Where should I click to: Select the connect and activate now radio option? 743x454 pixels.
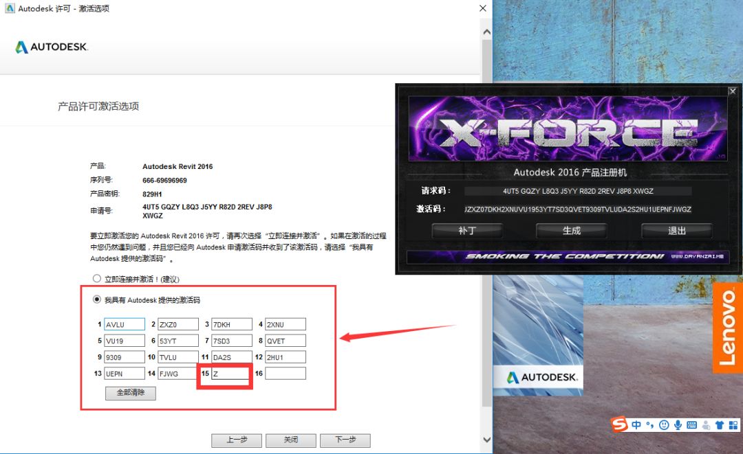[97, 279]
